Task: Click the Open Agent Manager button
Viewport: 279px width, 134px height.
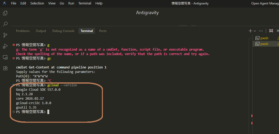Action: (x=265, y=3)
